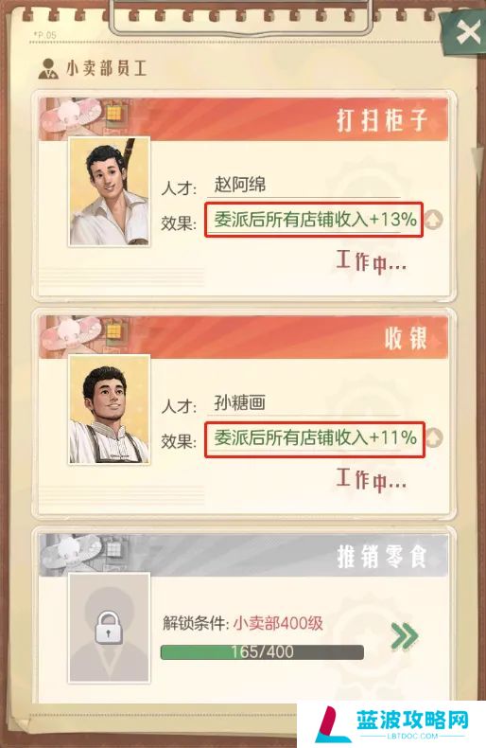Click the 孙糖画 talent name field
Image resolution: width=486 pixels, height=748 pixels.
click(304, 403)
